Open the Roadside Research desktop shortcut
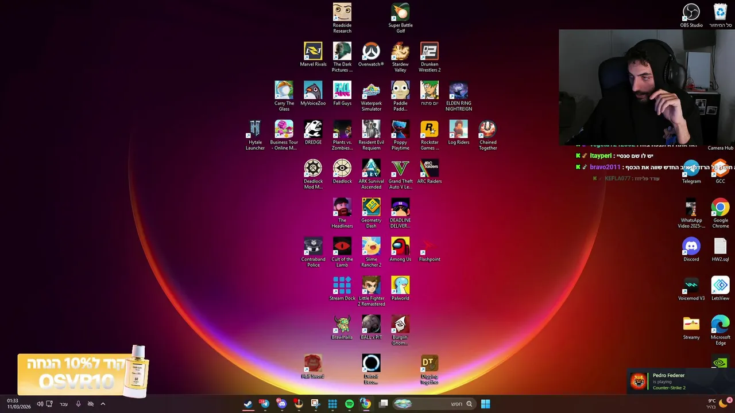The width and height of the screenshot is (735, 413). click(x=342, y=18)
